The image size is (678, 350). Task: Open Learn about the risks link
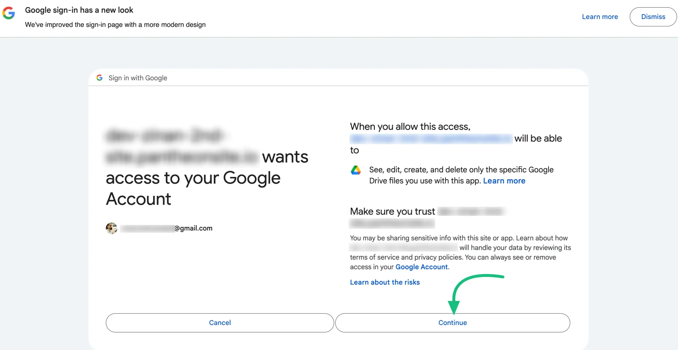tap(385, 282)
